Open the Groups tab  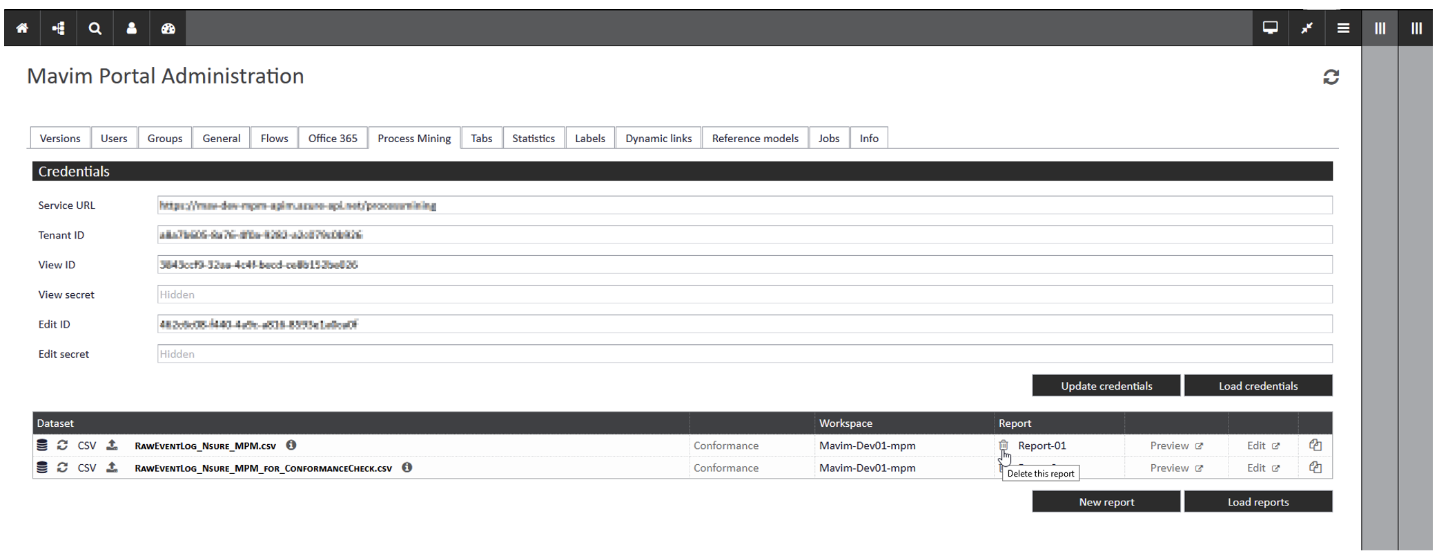click(165, 138)
